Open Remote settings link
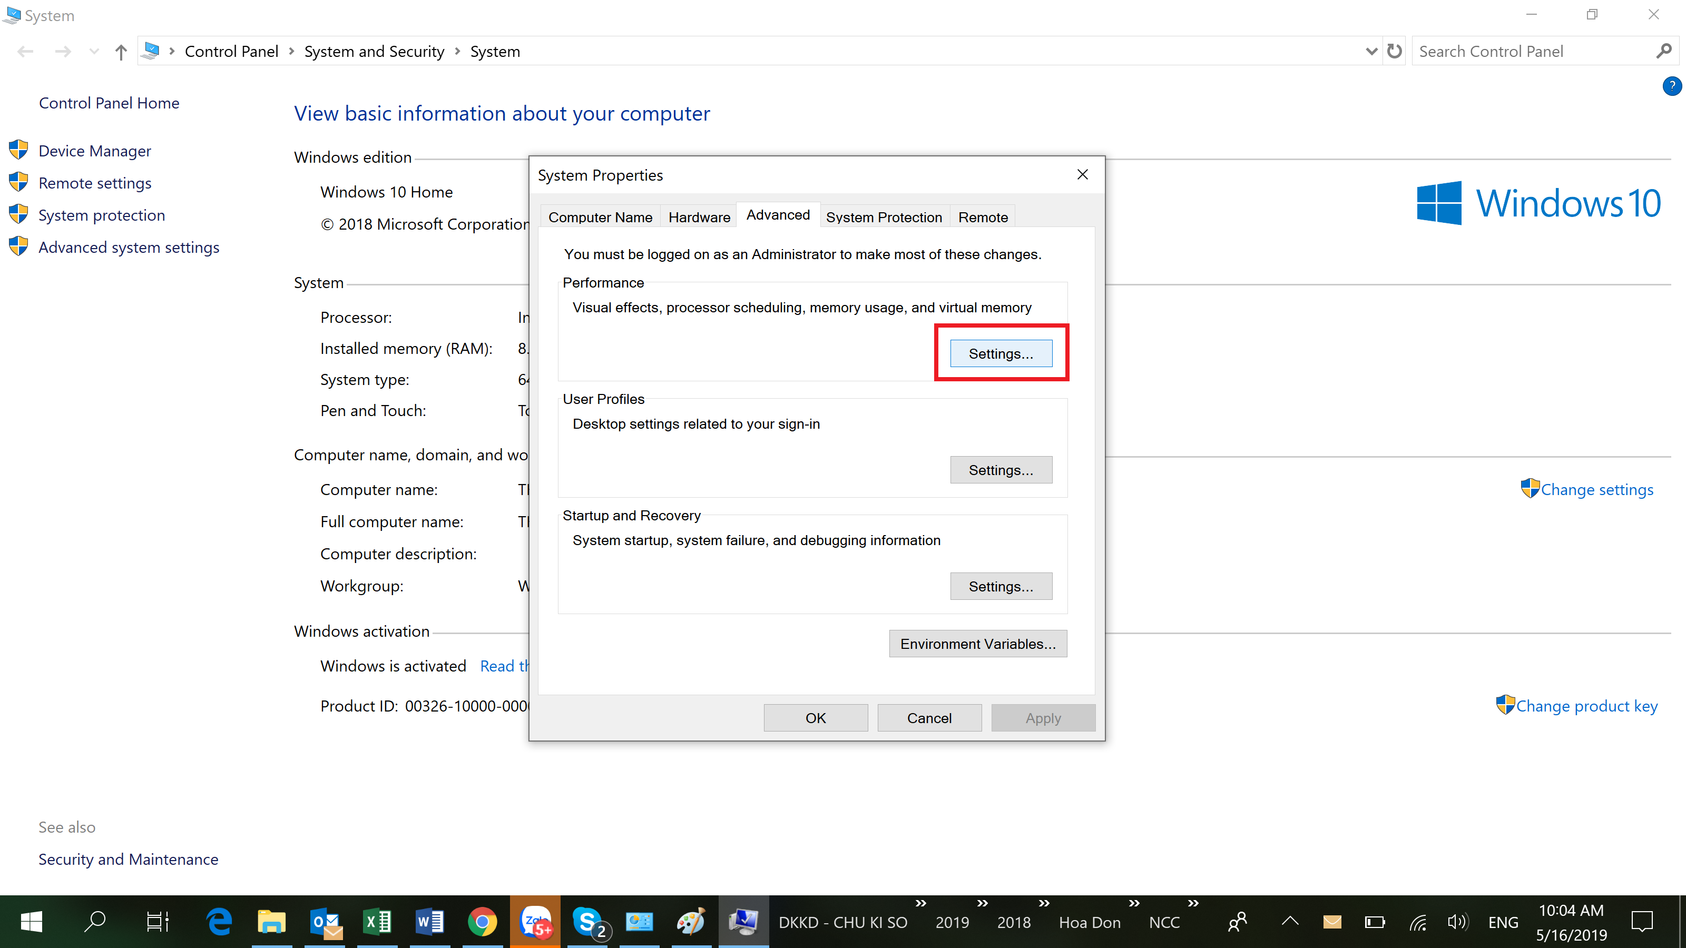Screen dimensions: 1686x948 tap(95, 183)
